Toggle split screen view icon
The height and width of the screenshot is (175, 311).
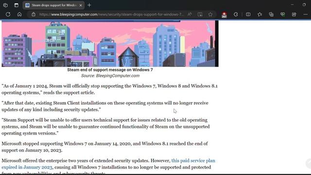click(x=248, y=14)
